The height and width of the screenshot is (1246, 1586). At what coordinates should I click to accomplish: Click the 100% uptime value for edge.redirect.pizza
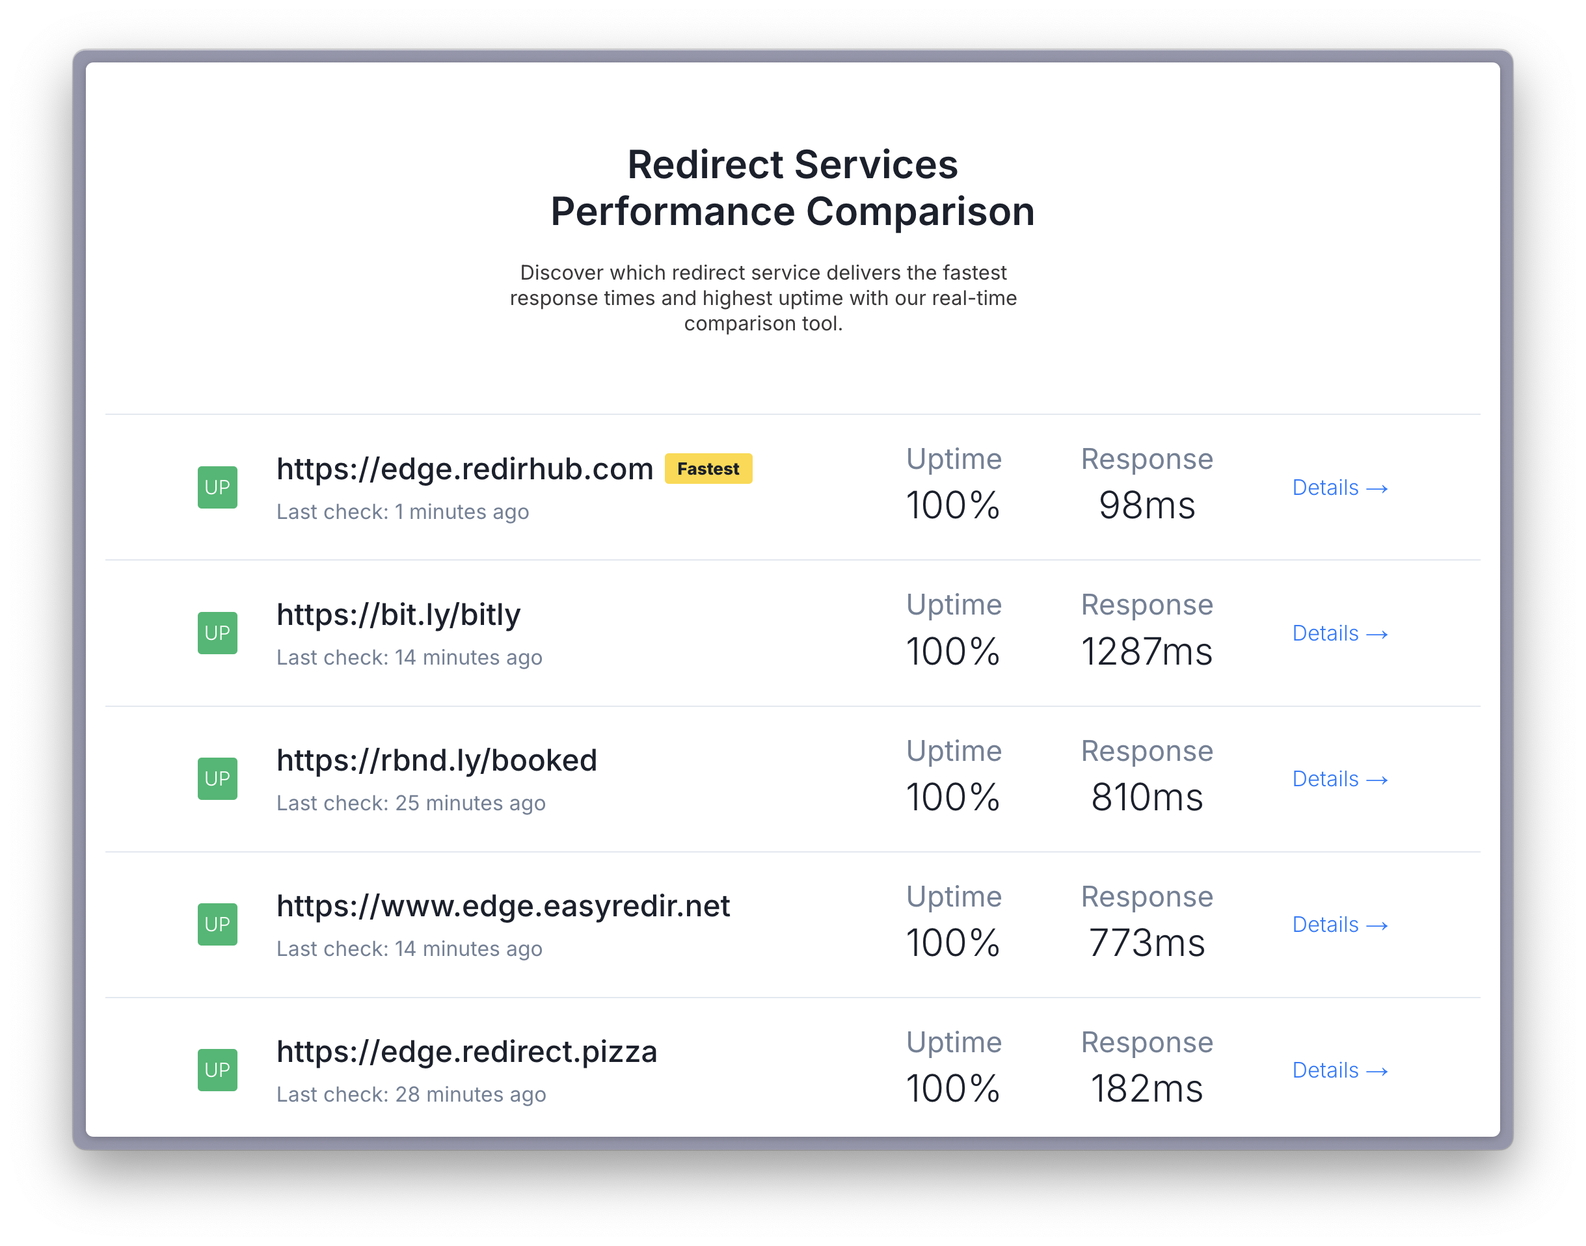[952, 1089]
